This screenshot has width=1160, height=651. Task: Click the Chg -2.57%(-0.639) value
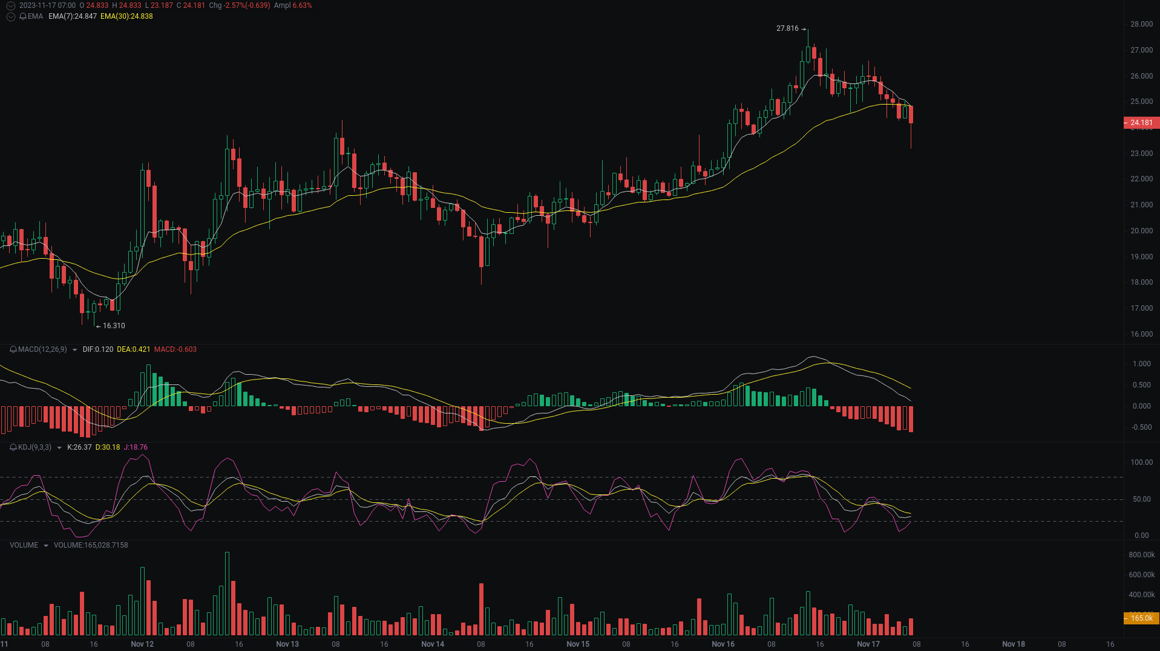(240, 5)
